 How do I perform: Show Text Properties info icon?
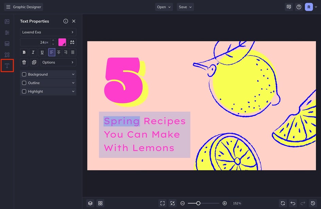click(66, 21)
